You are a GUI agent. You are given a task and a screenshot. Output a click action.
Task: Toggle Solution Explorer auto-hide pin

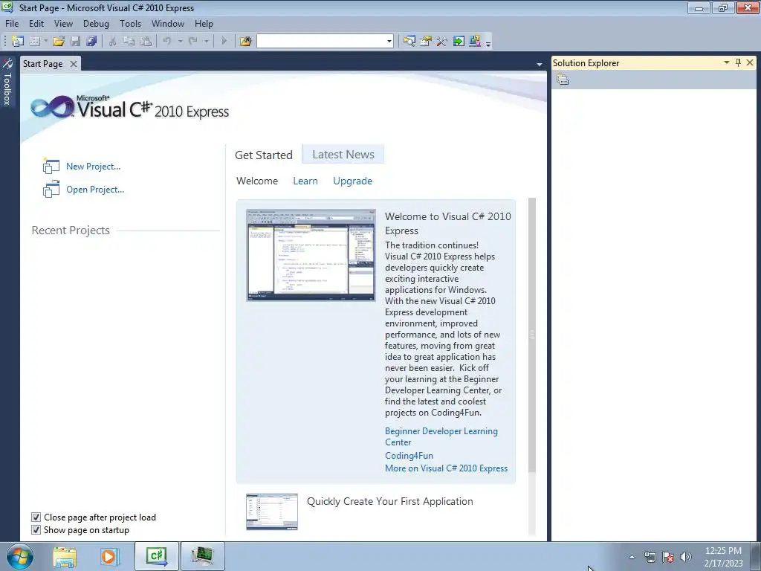(x=738, y=62)
